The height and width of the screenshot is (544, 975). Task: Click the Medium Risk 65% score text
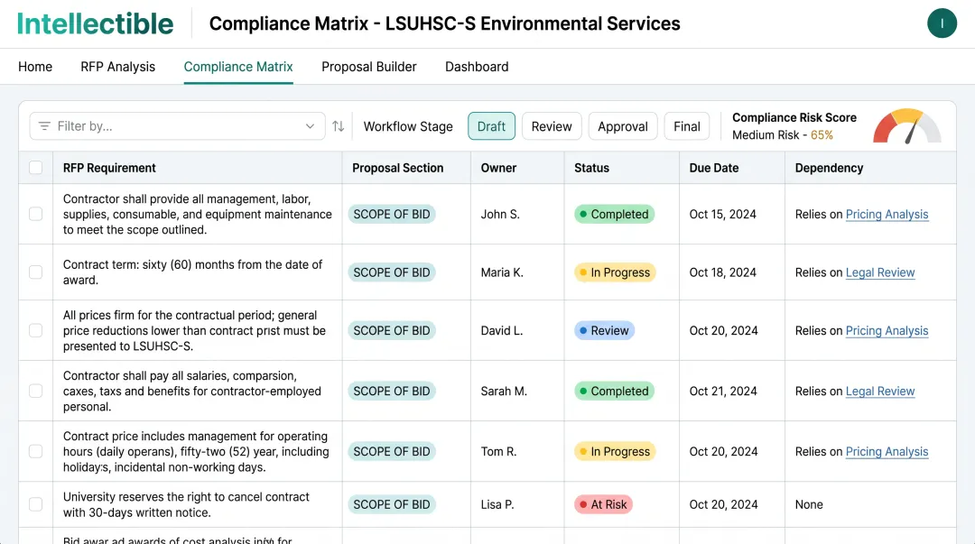point(782,135)
